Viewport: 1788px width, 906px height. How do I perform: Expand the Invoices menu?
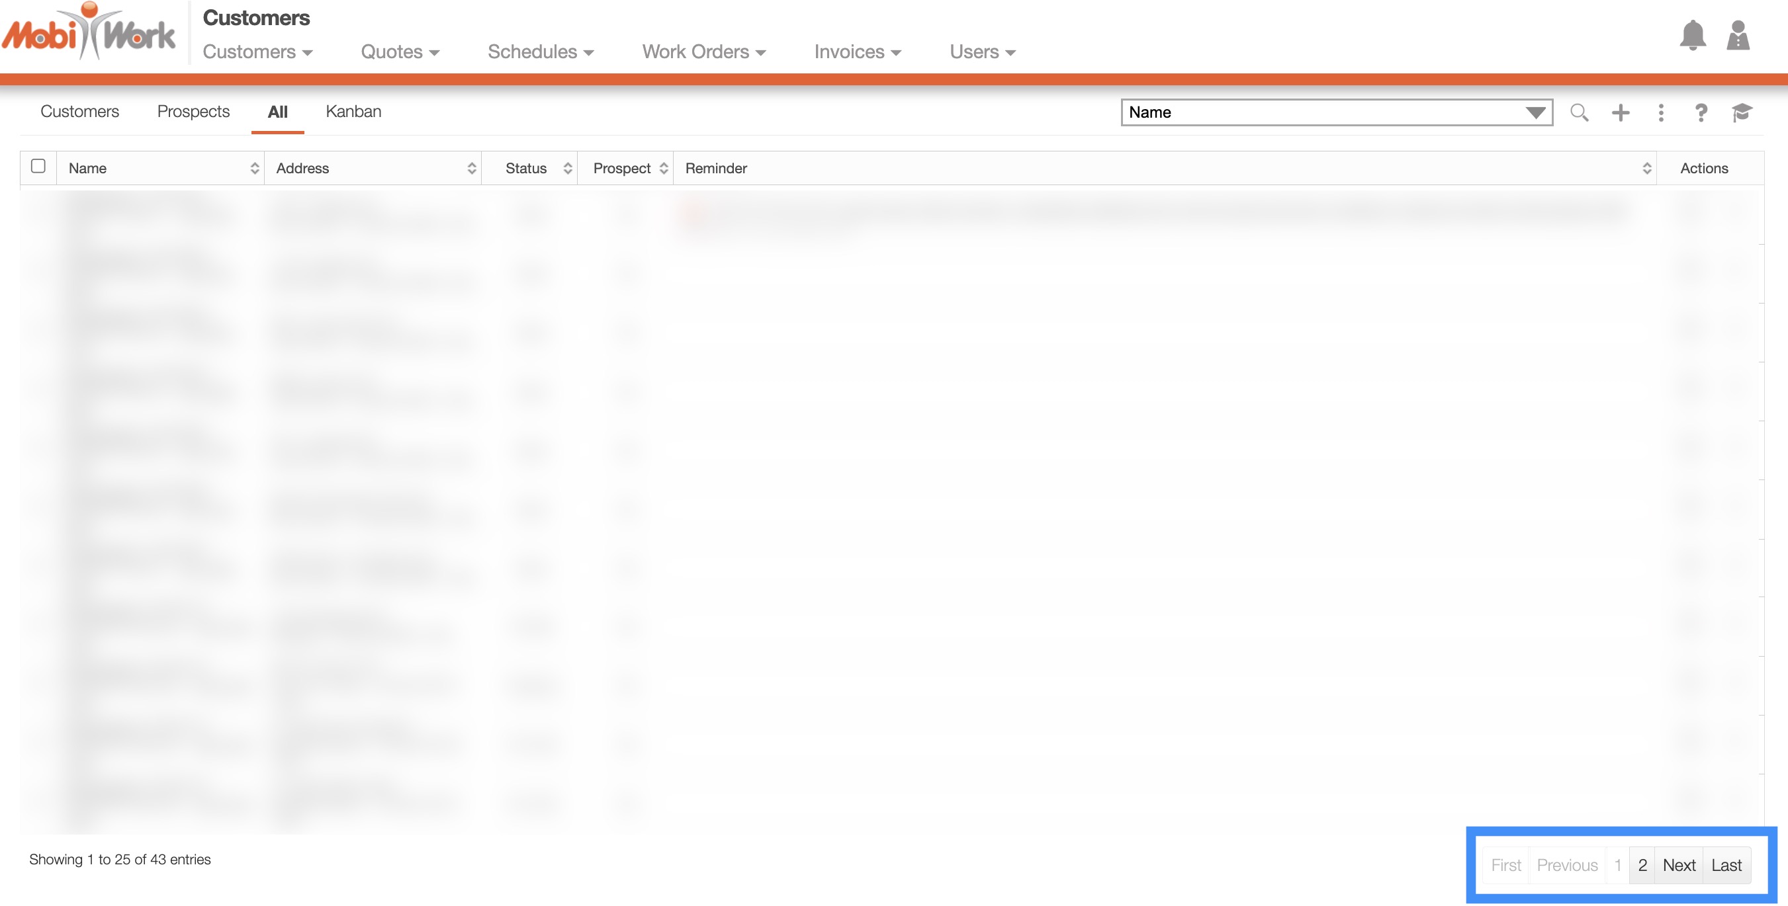[x=857, y=52]
